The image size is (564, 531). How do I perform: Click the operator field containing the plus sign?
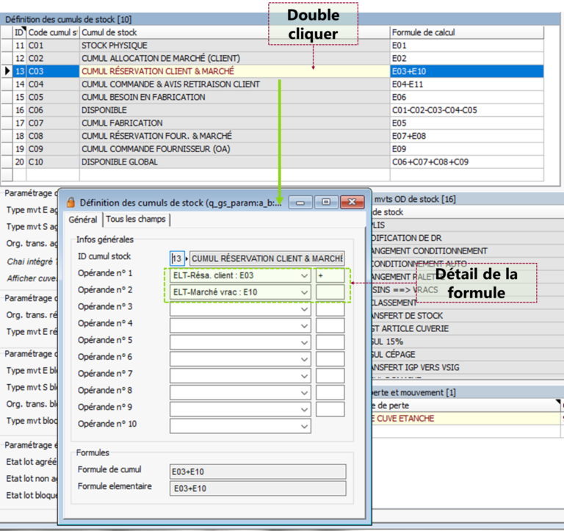(330, 275)
